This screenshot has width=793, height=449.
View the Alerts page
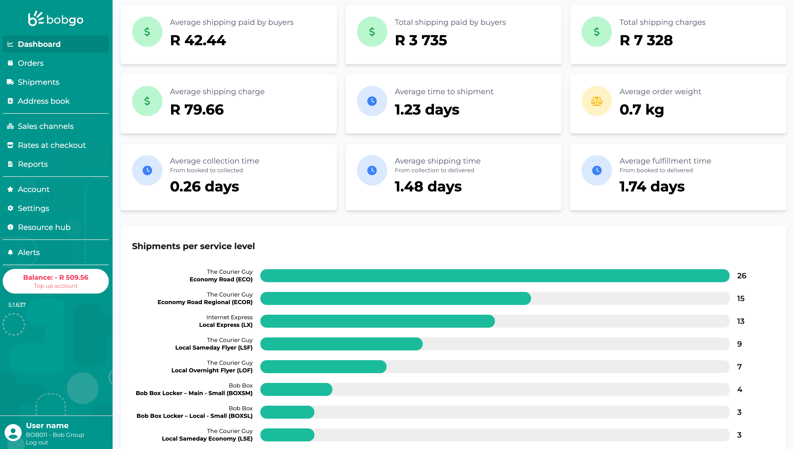click(x=56, y=252)
